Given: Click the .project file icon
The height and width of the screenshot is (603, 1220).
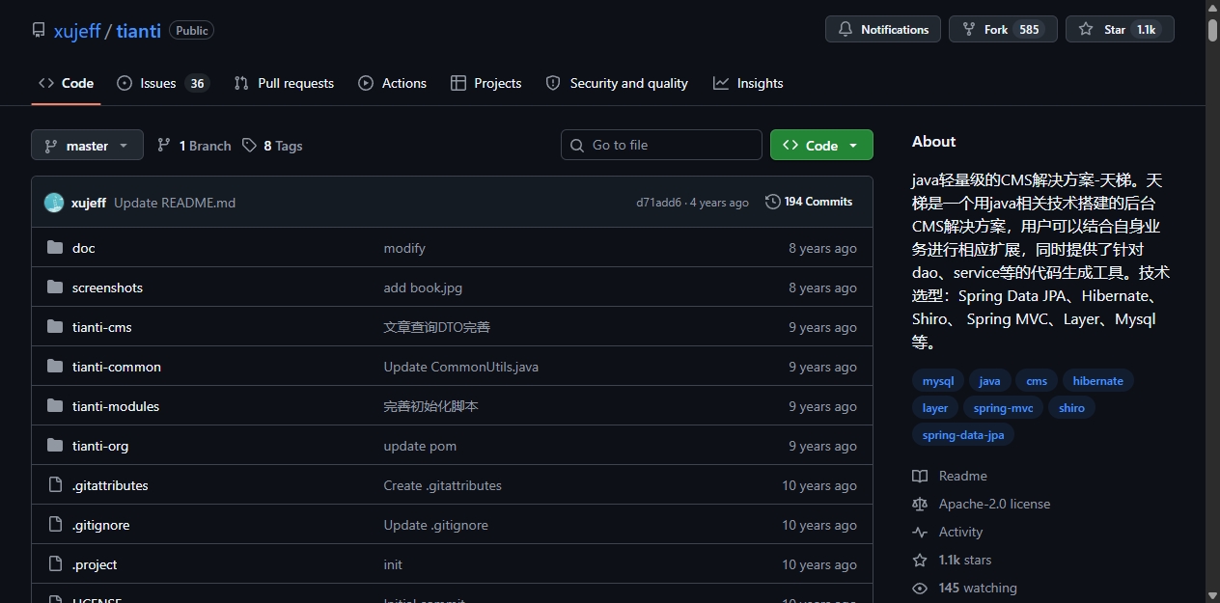Looking at the screenshot, I should tap(55, 564).
